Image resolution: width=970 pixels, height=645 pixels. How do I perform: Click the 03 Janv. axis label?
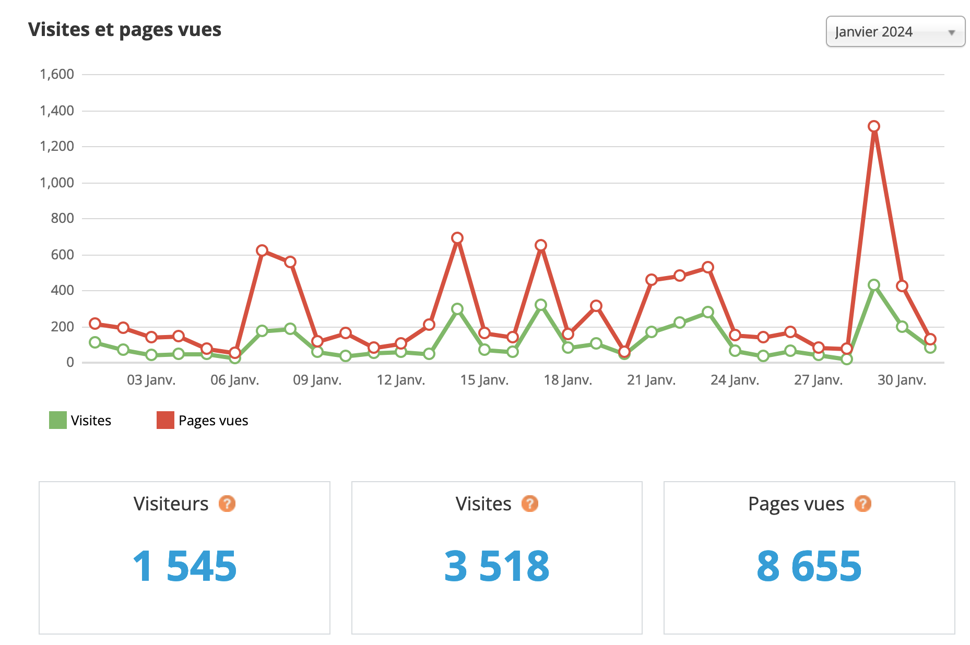[151, 380]
